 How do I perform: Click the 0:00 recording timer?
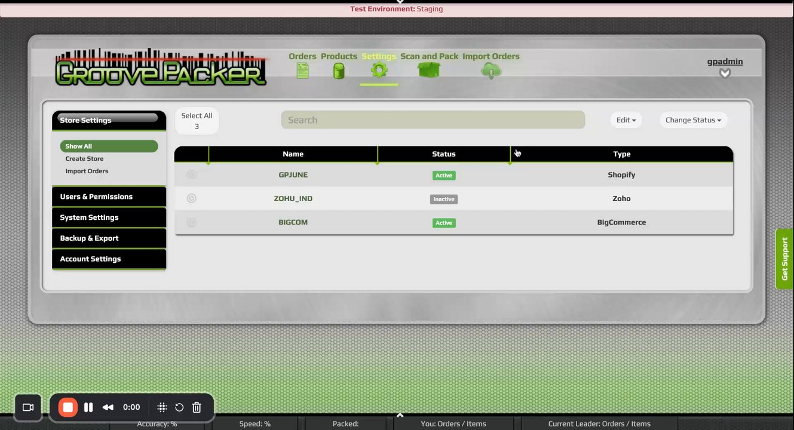pos(131,407)
